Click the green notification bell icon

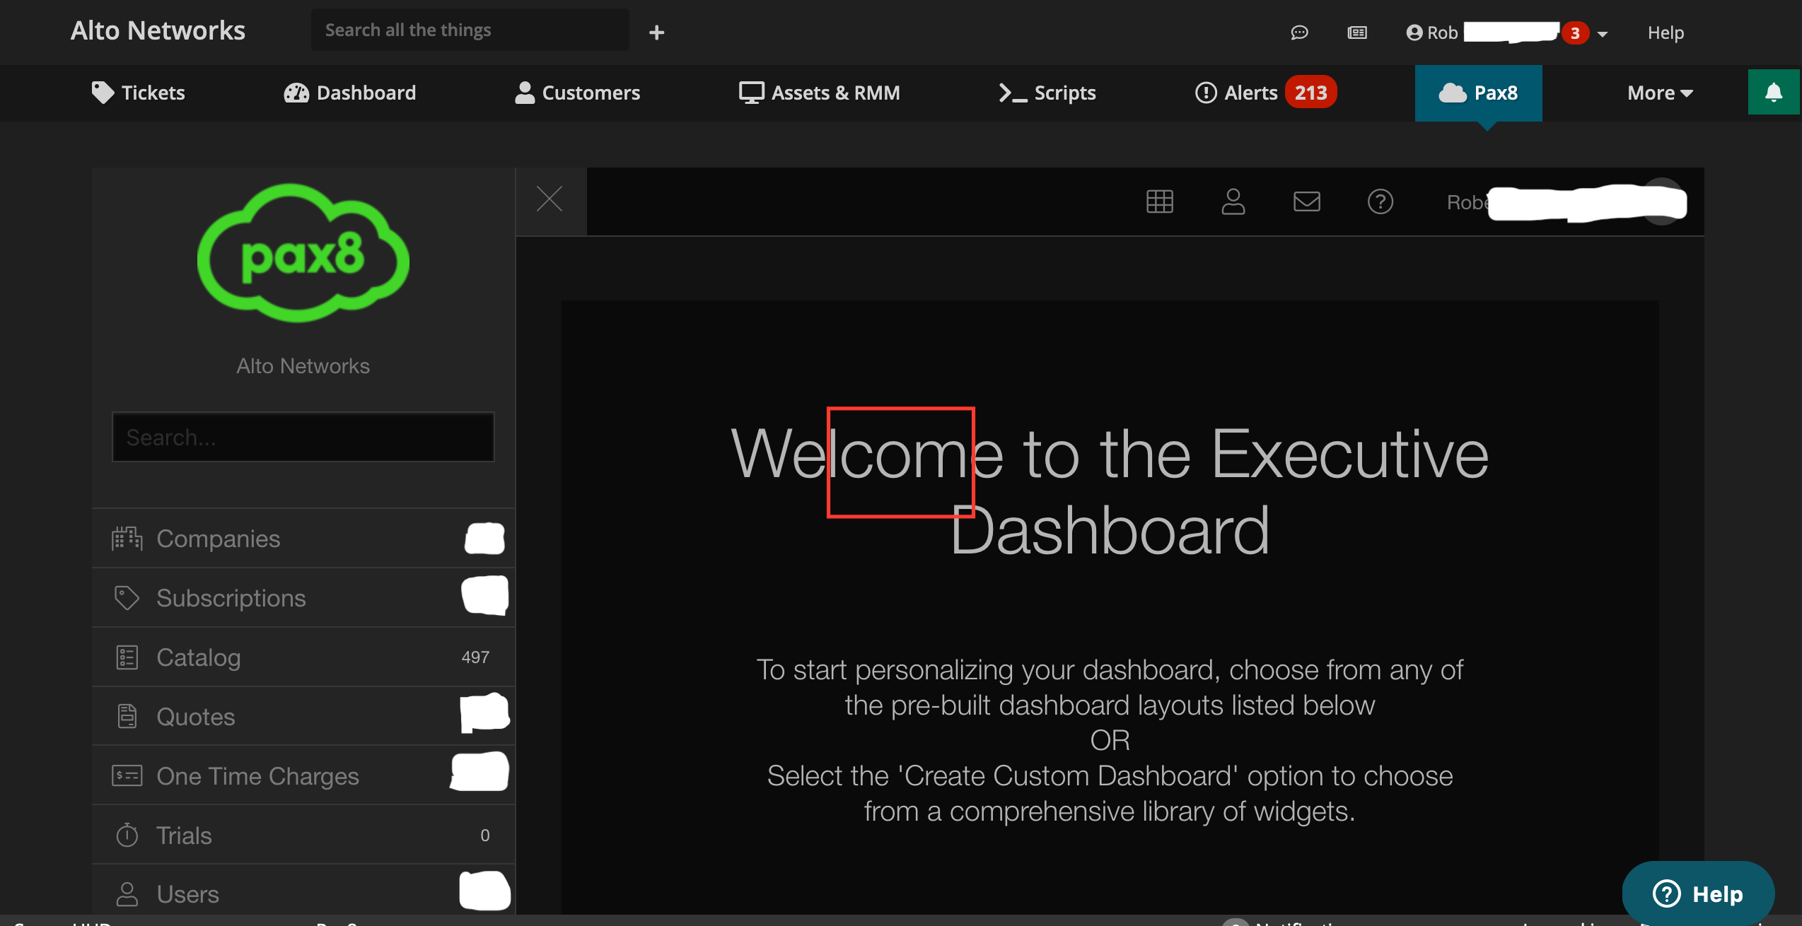[x=1773, y=93]
